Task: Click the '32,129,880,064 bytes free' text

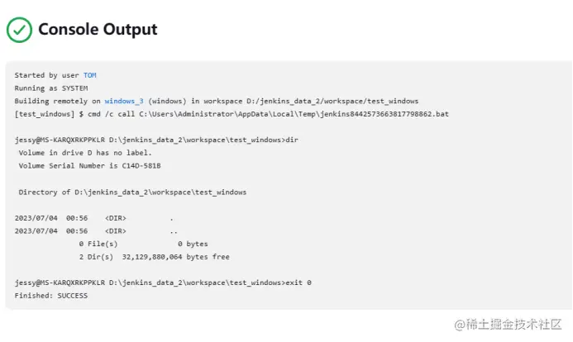Action: [176, 257]
